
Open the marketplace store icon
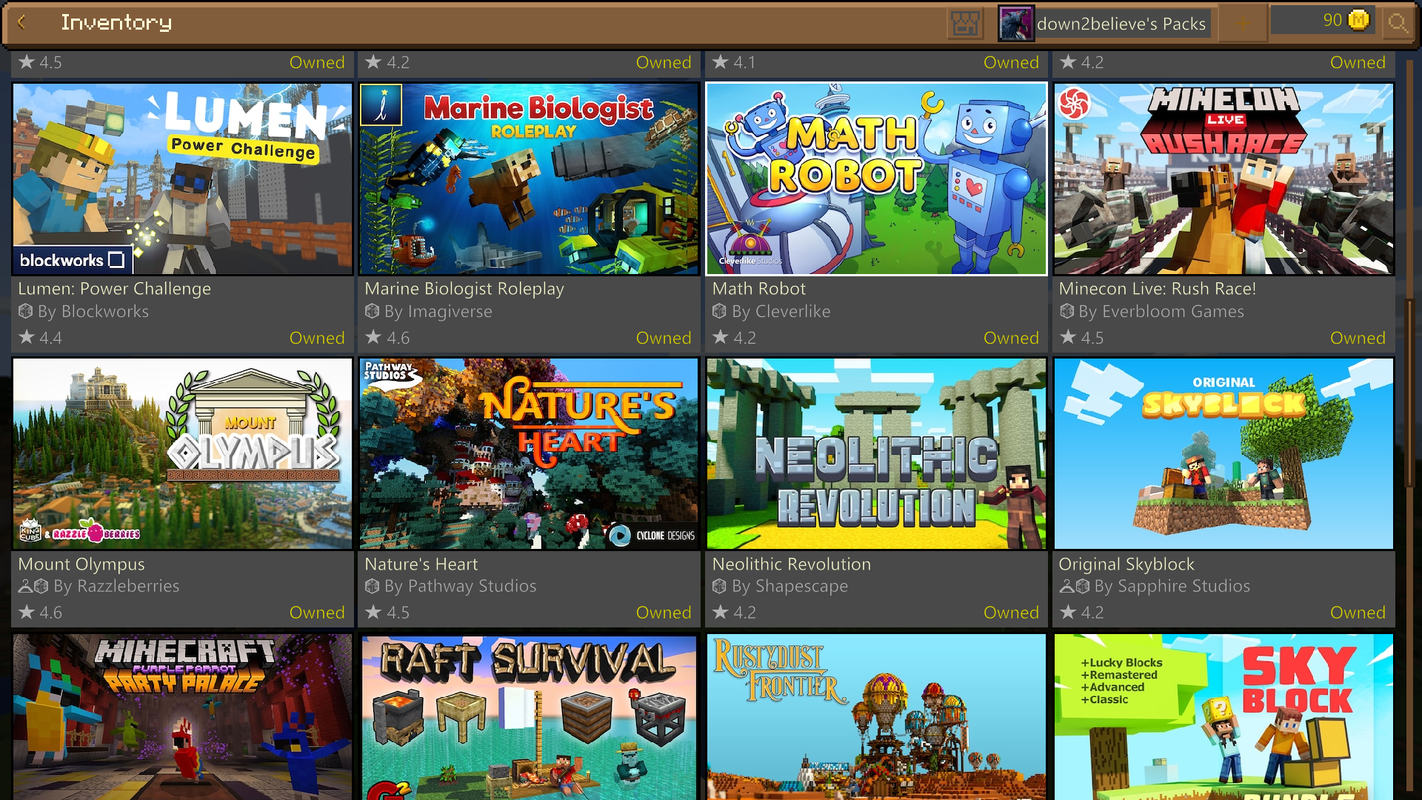965,24
